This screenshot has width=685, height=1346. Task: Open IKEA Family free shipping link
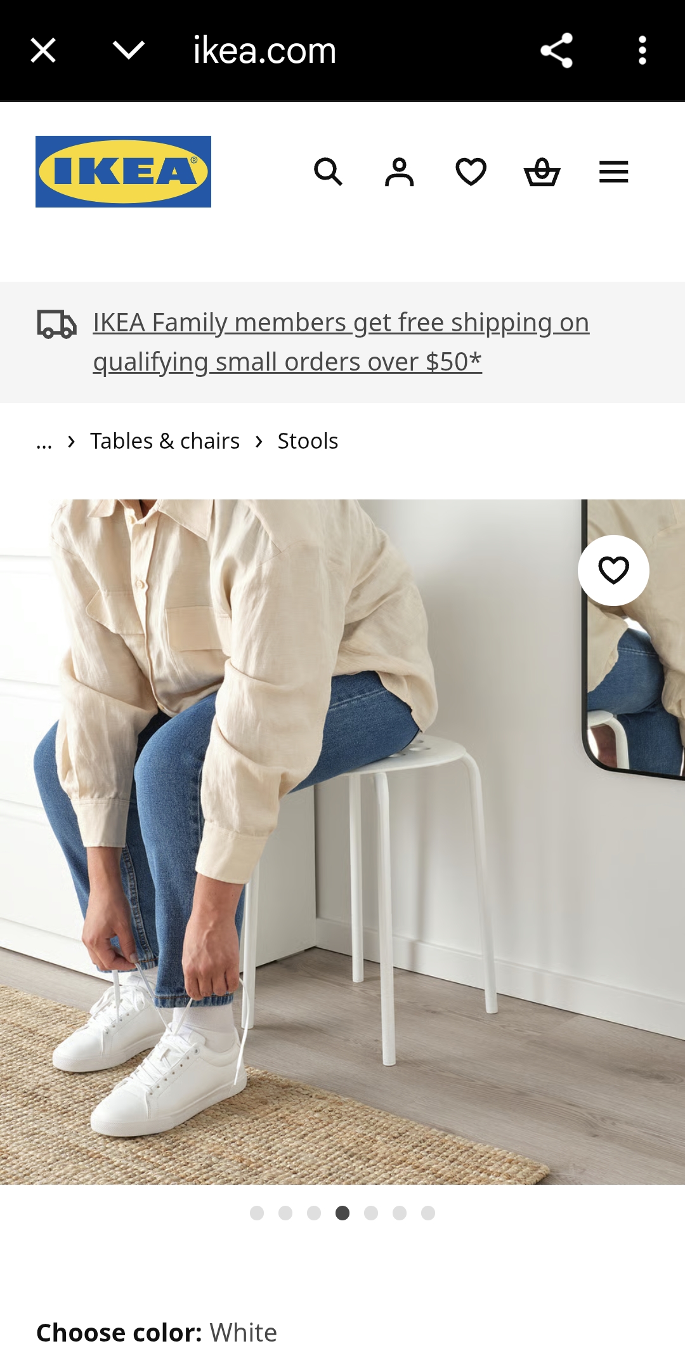pos(341,342)
